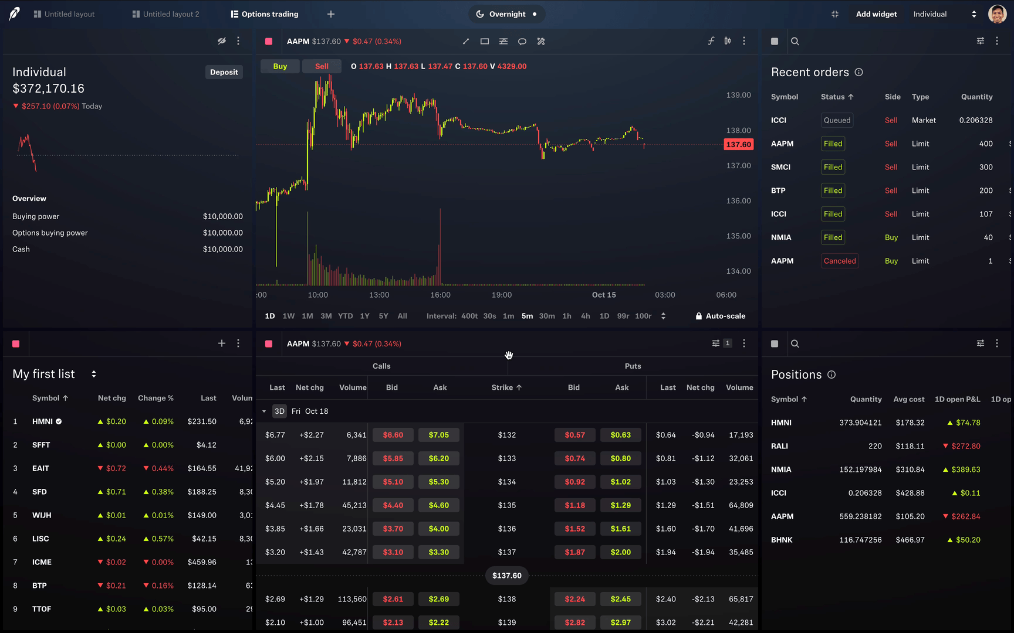
Task: Click the comment bubble annotation icon
Action: [x=522, y=41]
